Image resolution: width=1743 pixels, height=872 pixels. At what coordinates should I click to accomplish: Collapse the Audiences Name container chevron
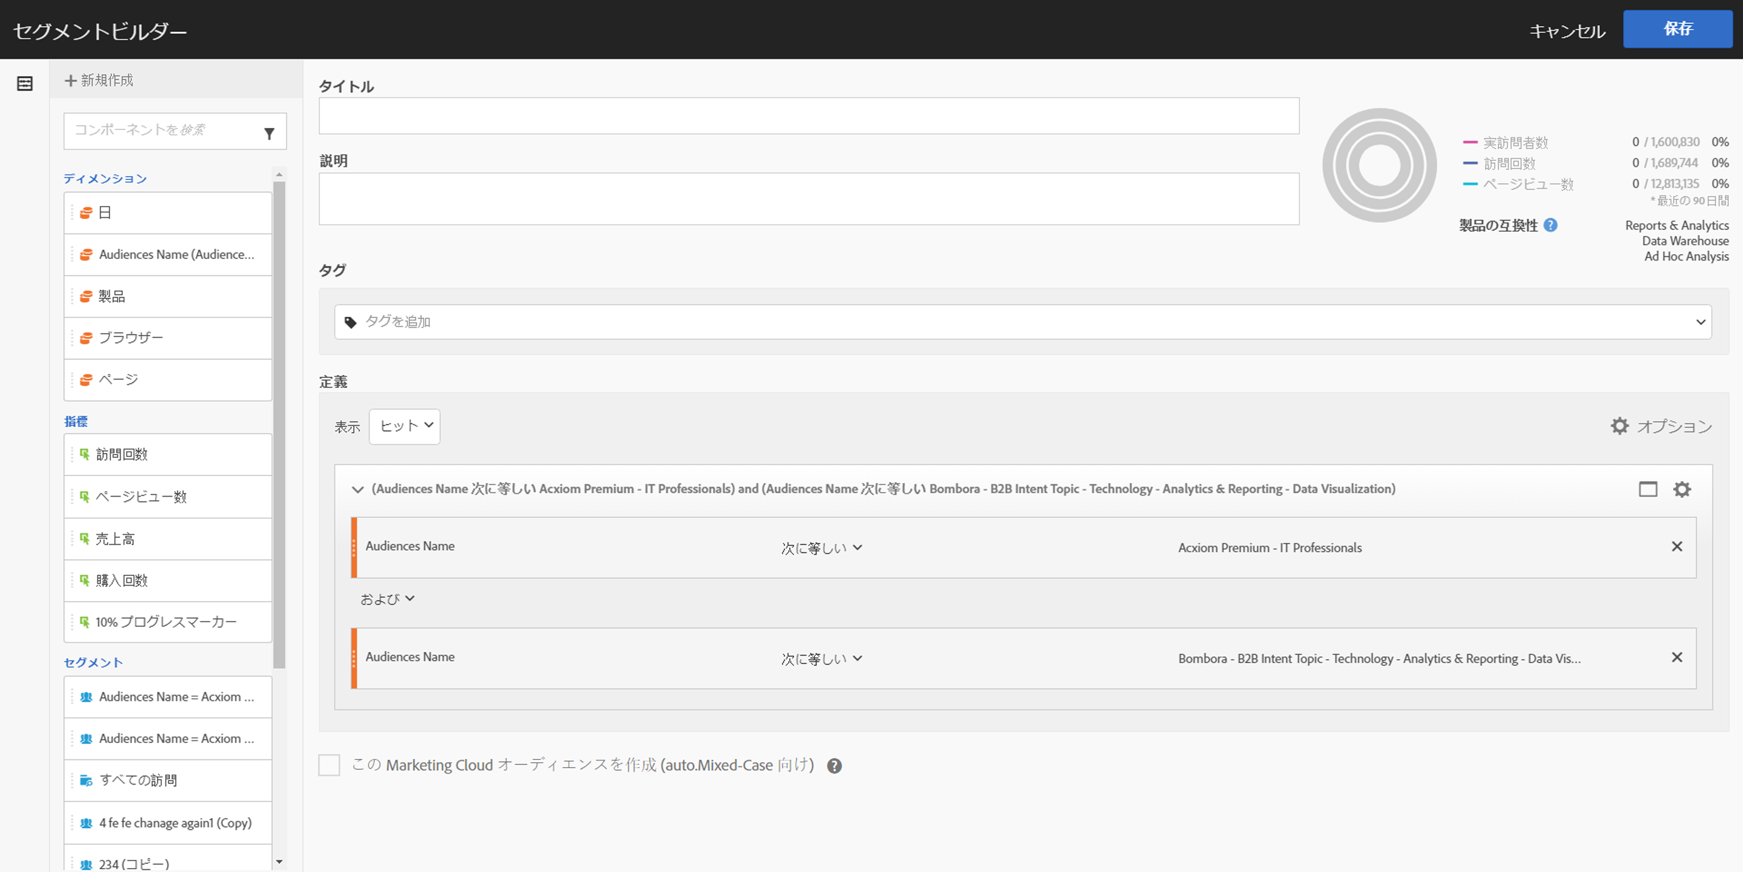click(357, 489)
